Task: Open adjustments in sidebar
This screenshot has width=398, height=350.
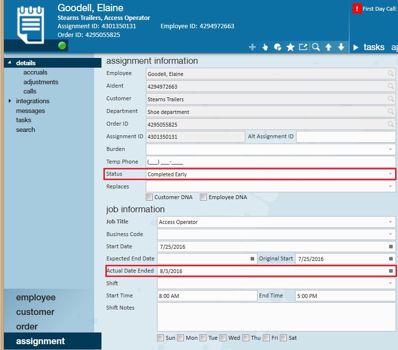Action: click(x=40, y=82)
